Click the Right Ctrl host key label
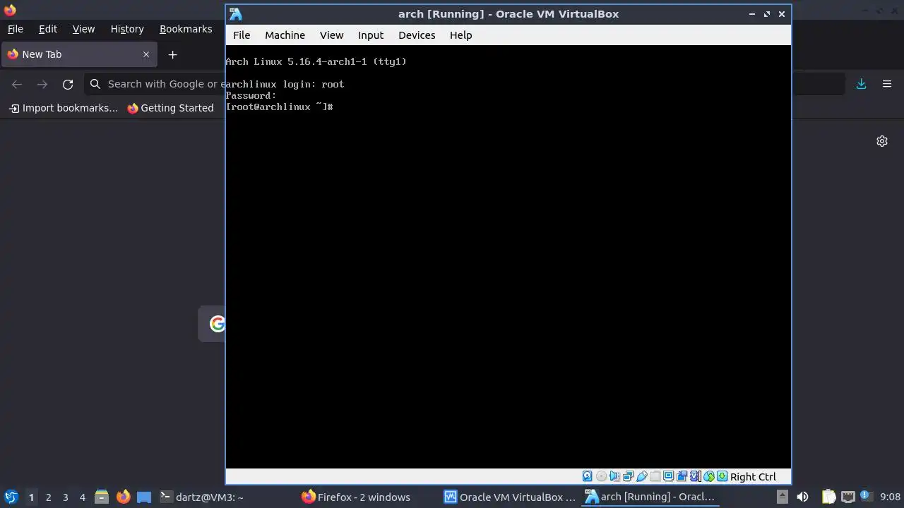 [x=753, y=477]
